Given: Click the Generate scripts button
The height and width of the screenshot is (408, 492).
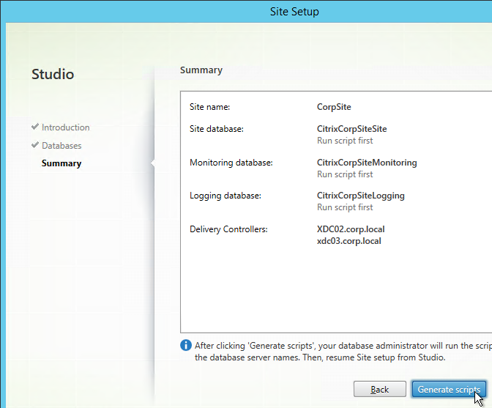Looking at the screenshot, I should click(x=449, y=389).
